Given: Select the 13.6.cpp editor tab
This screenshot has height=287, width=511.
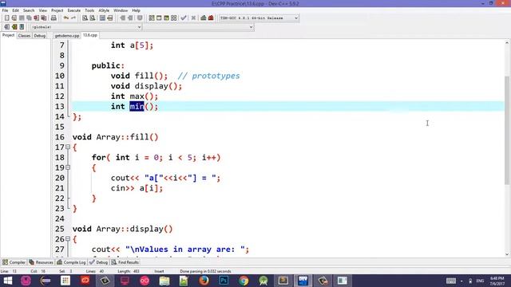Looking at the screenshot, I should [90, 35].
